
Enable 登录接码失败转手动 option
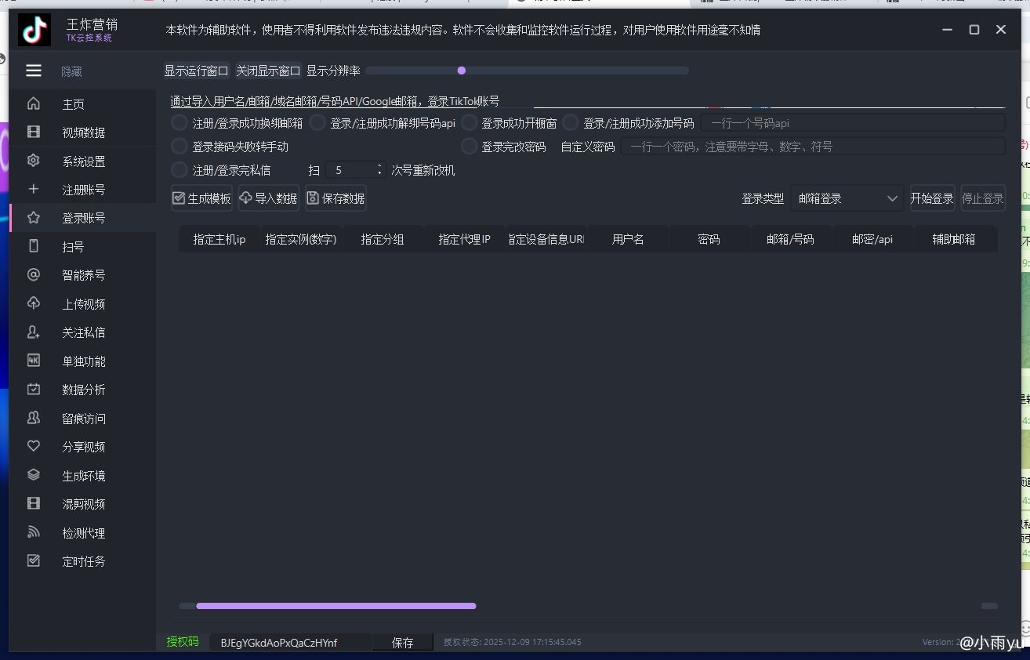click(x=180, y=147)
